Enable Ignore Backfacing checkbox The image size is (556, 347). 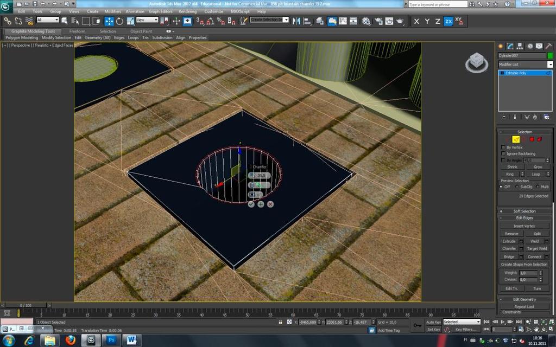click(503, 153)
